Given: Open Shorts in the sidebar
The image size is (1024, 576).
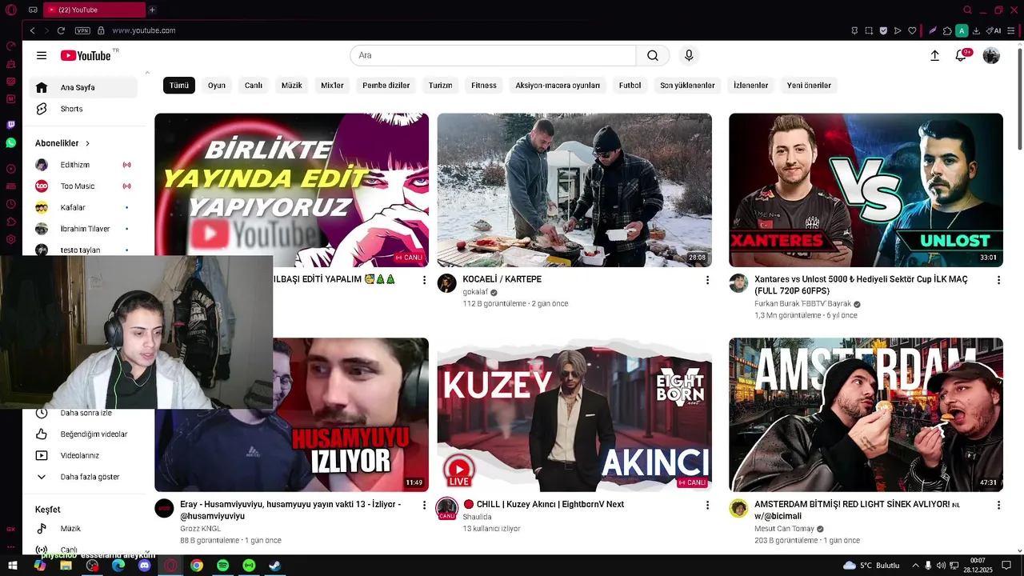Looking at the screenshot, I should coord(83,109).
